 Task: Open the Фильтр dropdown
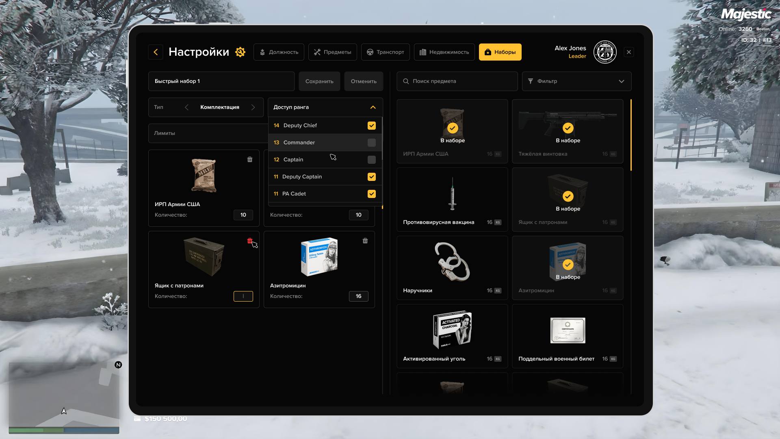pos(576,81)
